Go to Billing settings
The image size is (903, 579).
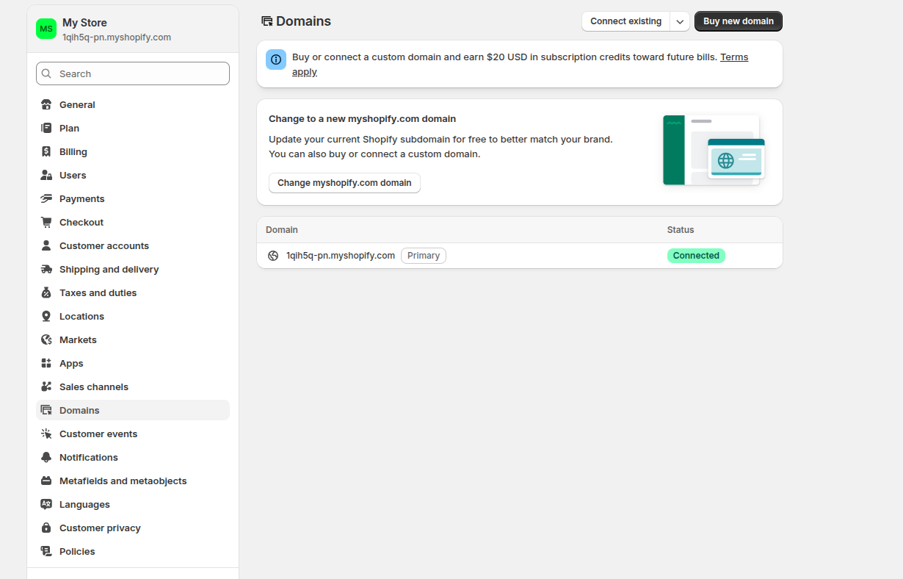pos(133,151)
